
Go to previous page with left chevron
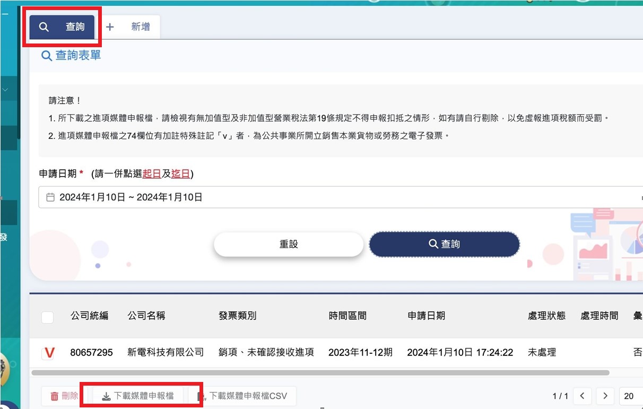(x=582, y=396)
